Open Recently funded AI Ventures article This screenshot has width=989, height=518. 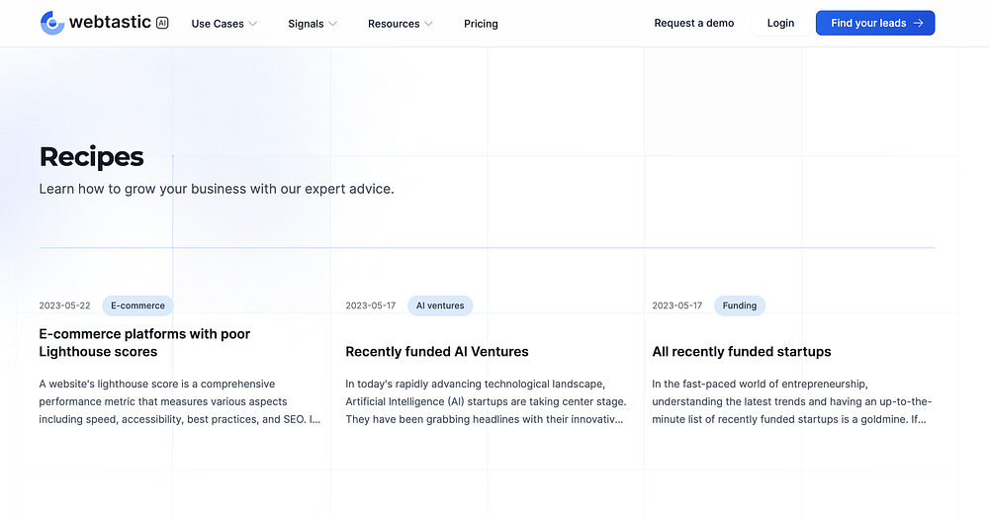click(437, 351)
